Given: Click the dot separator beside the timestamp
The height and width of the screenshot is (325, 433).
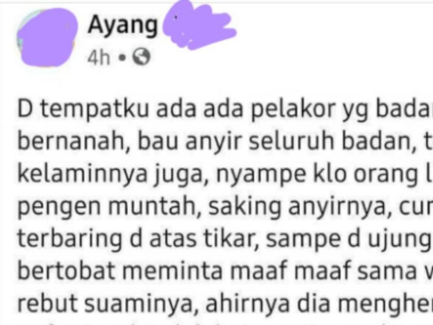Looking at the screenshot, I should coord(122,58).
